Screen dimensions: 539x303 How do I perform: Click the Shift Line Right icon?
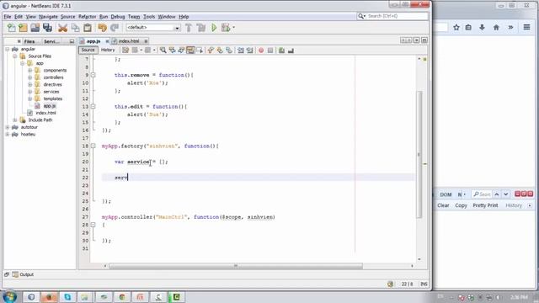pos(250,50)
